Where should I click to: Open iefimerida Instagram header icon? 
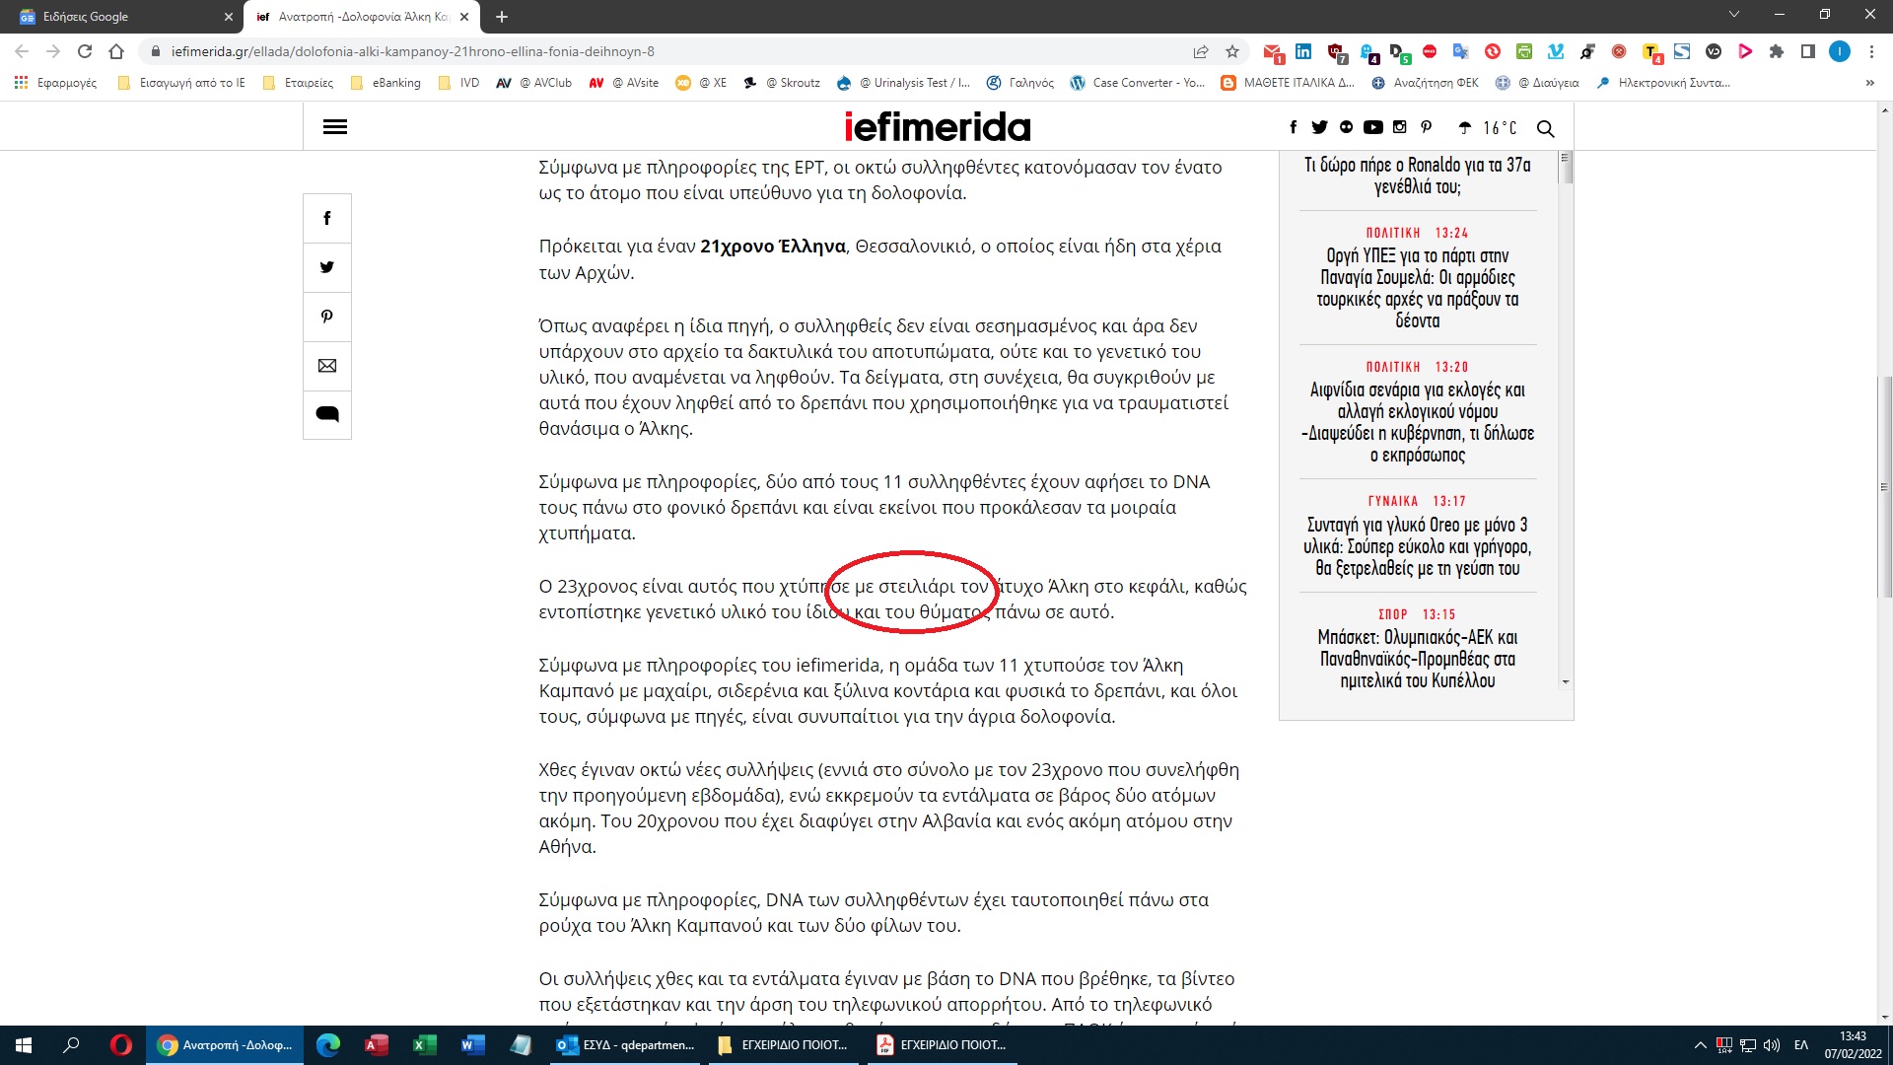tap(1399, 127)
